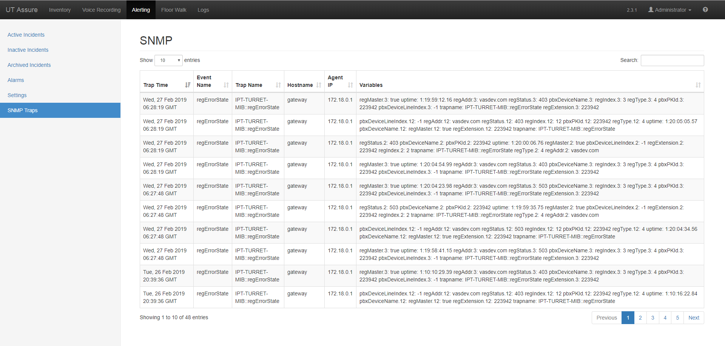
Task: Click the UT Assure brand link
Action: (22, 10)
